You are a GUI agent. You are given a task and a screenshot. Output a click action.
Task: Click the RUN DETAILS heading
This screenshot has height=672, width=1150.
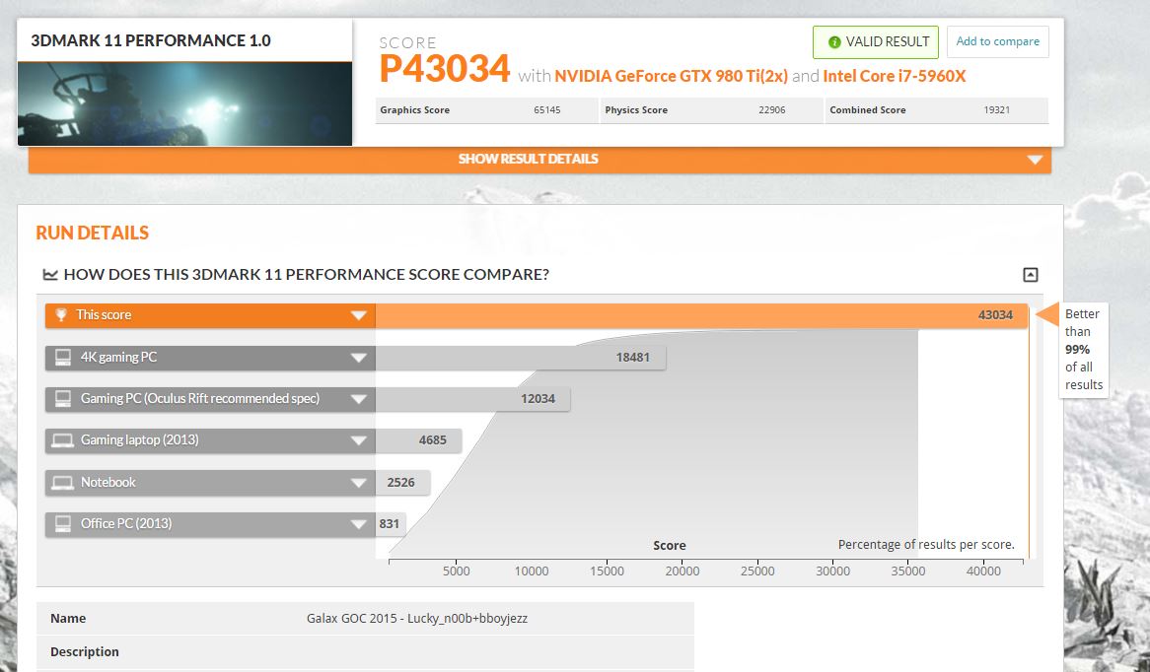pyautogui.click(x=93, y=234)
